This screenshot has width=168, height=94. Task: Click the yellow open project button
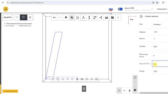10,91
